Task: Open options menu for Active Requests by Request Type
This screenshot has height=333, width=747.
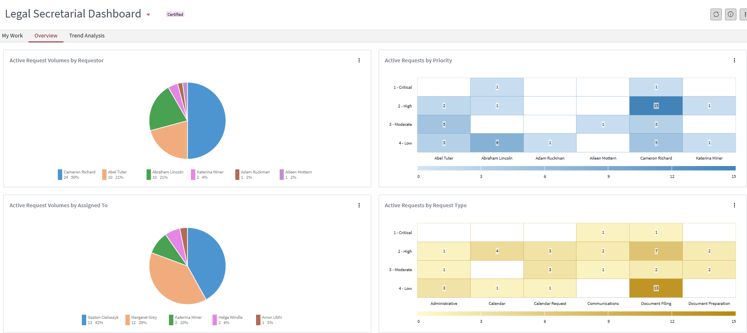Action: [x=734, y=205]
